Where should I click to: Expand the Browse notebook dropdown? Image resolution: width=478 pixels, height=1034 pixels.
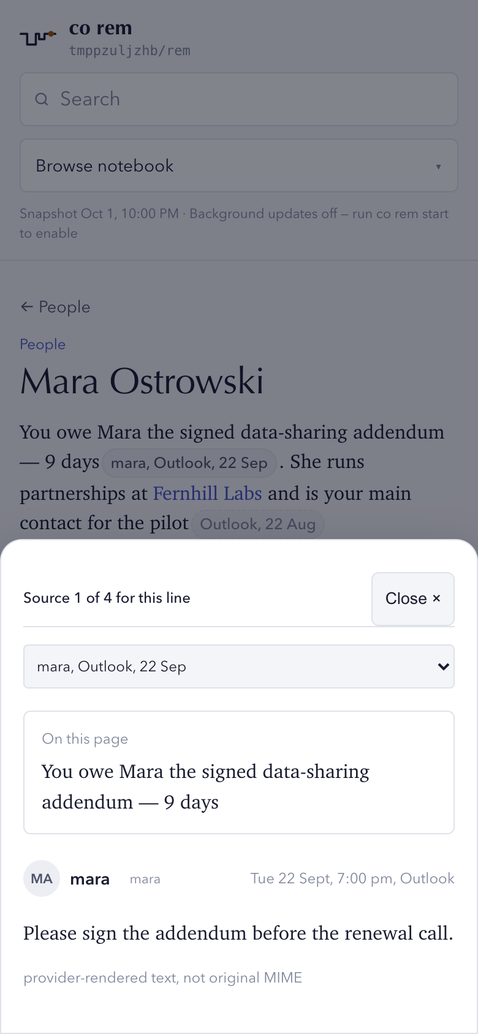pos(239,165)
